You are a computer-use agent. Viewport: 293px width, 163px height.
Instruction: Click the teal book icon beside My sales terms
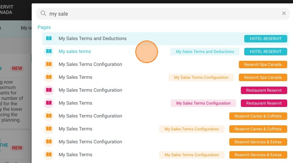[49, 51]
